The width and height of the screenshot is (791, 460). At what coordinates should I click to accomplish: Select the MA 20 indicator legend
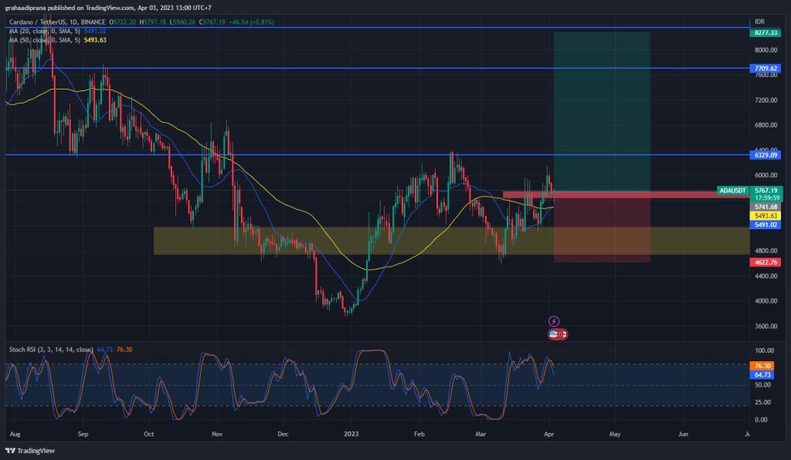pyautogui.click(x=45, y=31)
